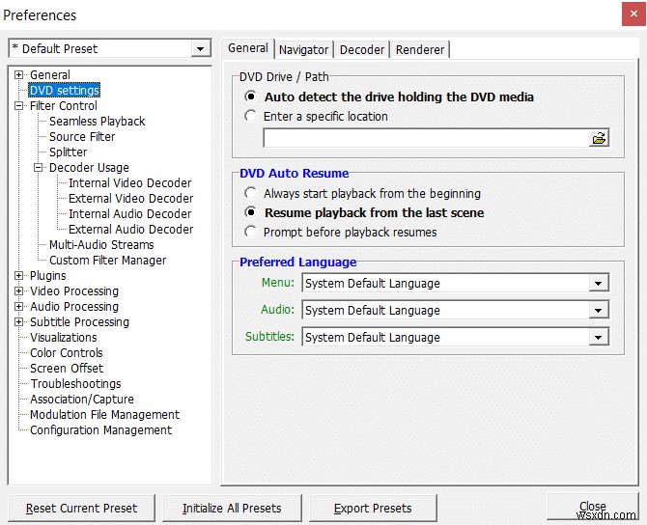647x525 pixels.
Task: Choose Enter a specific location option
Action: tap(251, 116)
